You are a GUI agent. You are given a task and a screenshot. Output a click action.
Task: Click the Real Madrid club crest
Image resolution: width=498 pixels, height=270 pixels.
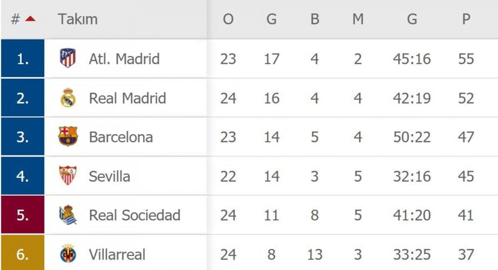[68, 98]
